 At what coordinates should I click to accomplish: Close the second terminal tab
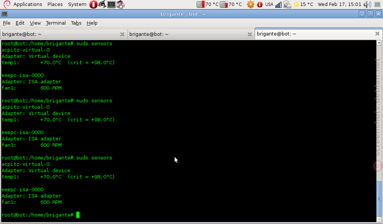tap(250, 34)
